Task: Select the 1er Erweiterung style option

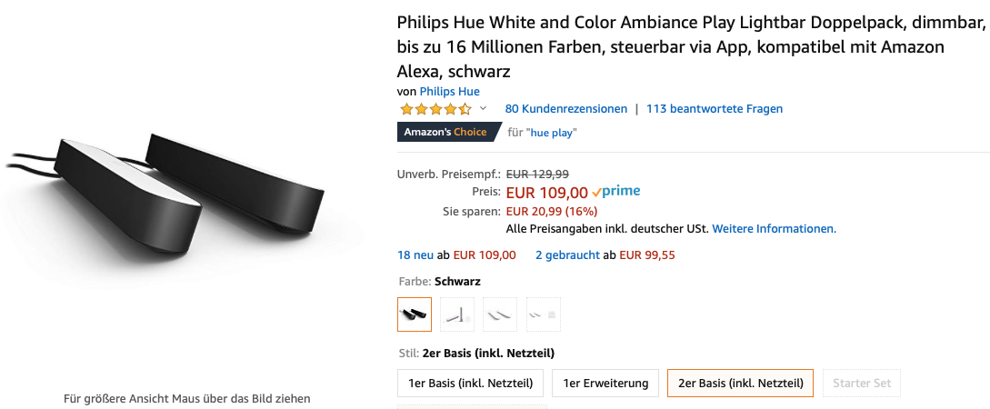Action: click(x=605, y=383)
